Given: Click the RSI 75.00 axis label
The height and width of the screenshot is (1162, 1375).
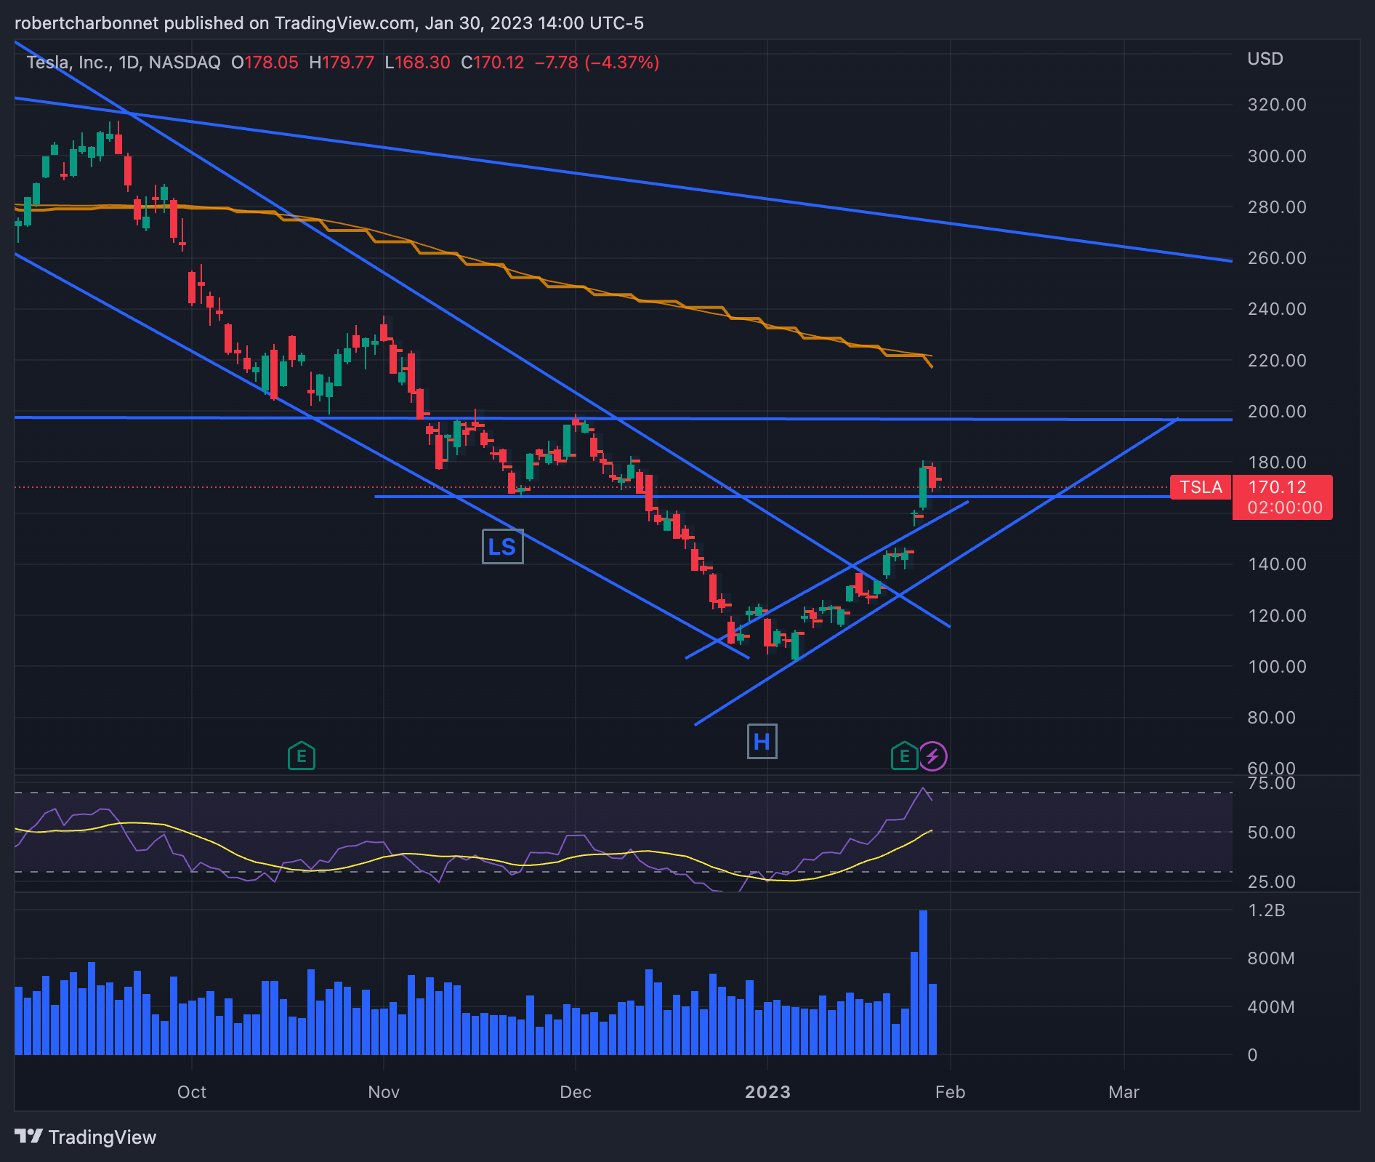Looking at the screenshot, I should coord(1272,783).
